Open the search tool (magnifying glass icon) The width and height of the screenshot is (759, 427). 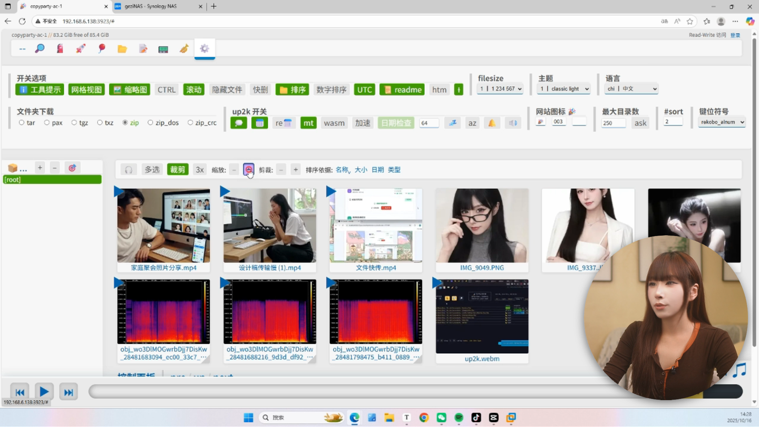point(39,48)
